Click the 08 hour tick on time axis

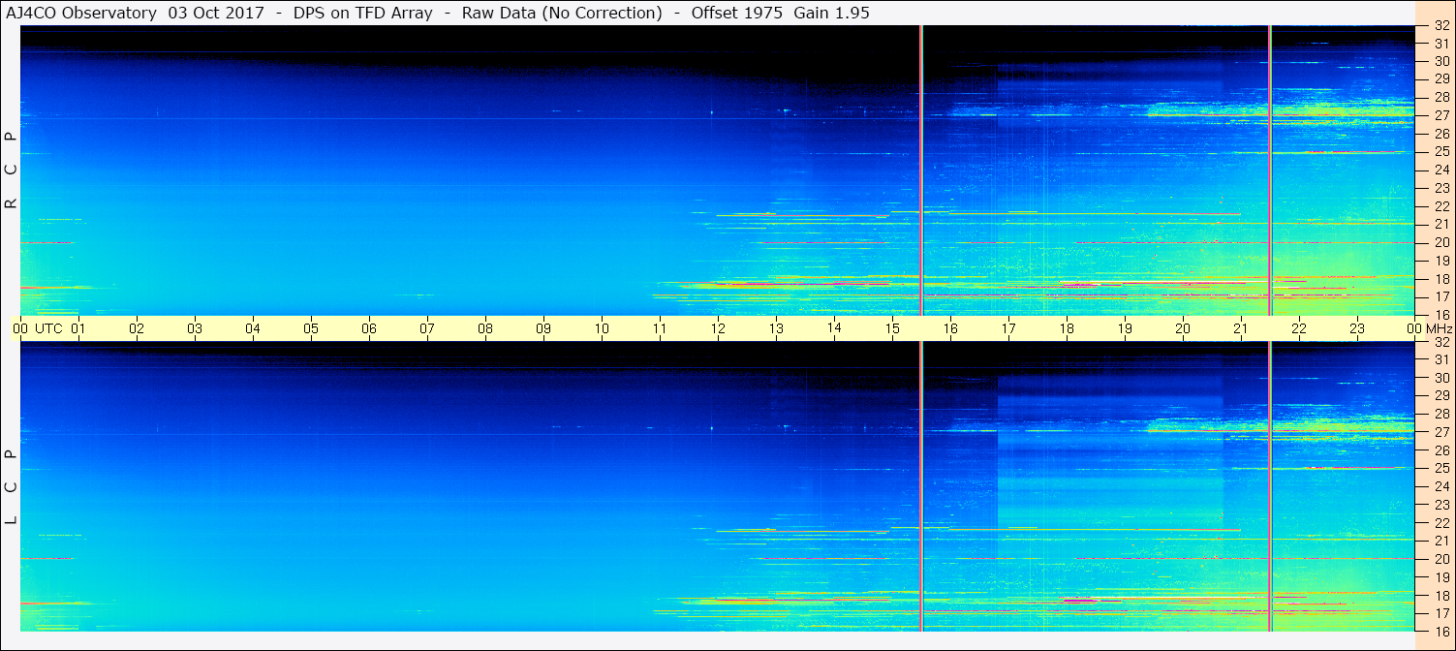point(485,328)
